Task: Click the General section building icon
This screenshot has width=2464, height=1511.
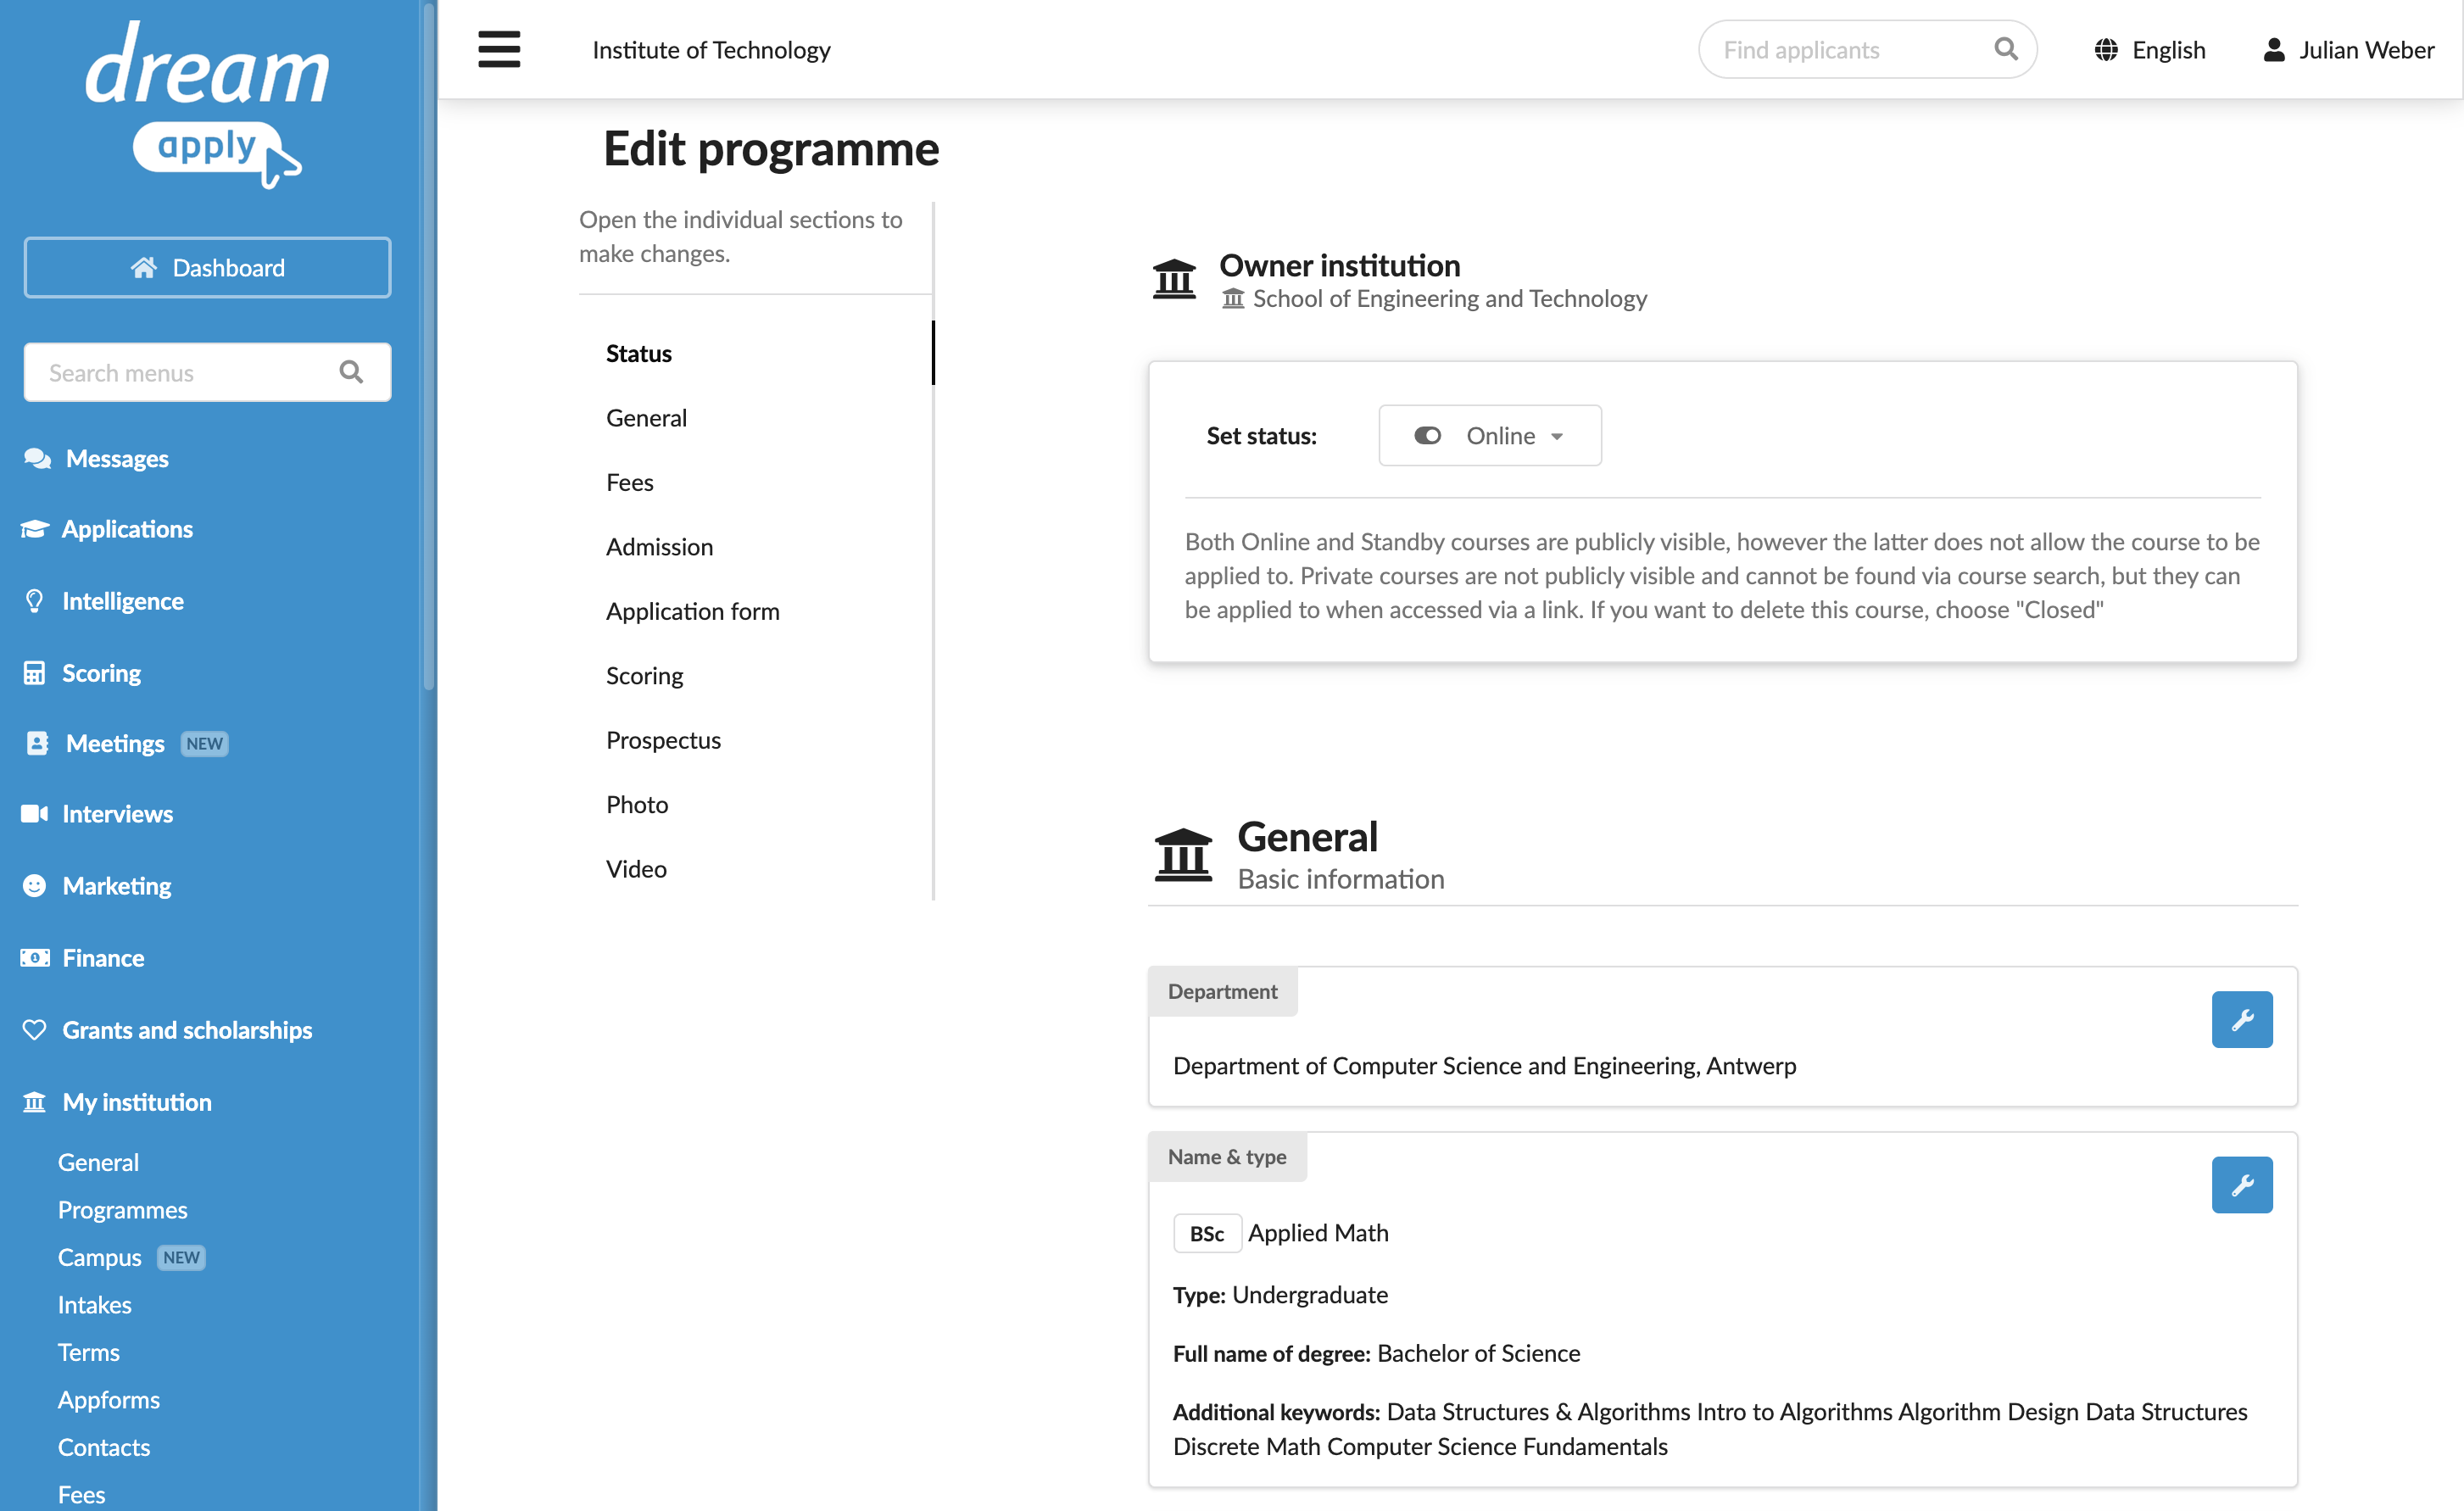Action: click(x=1183, y=855)
